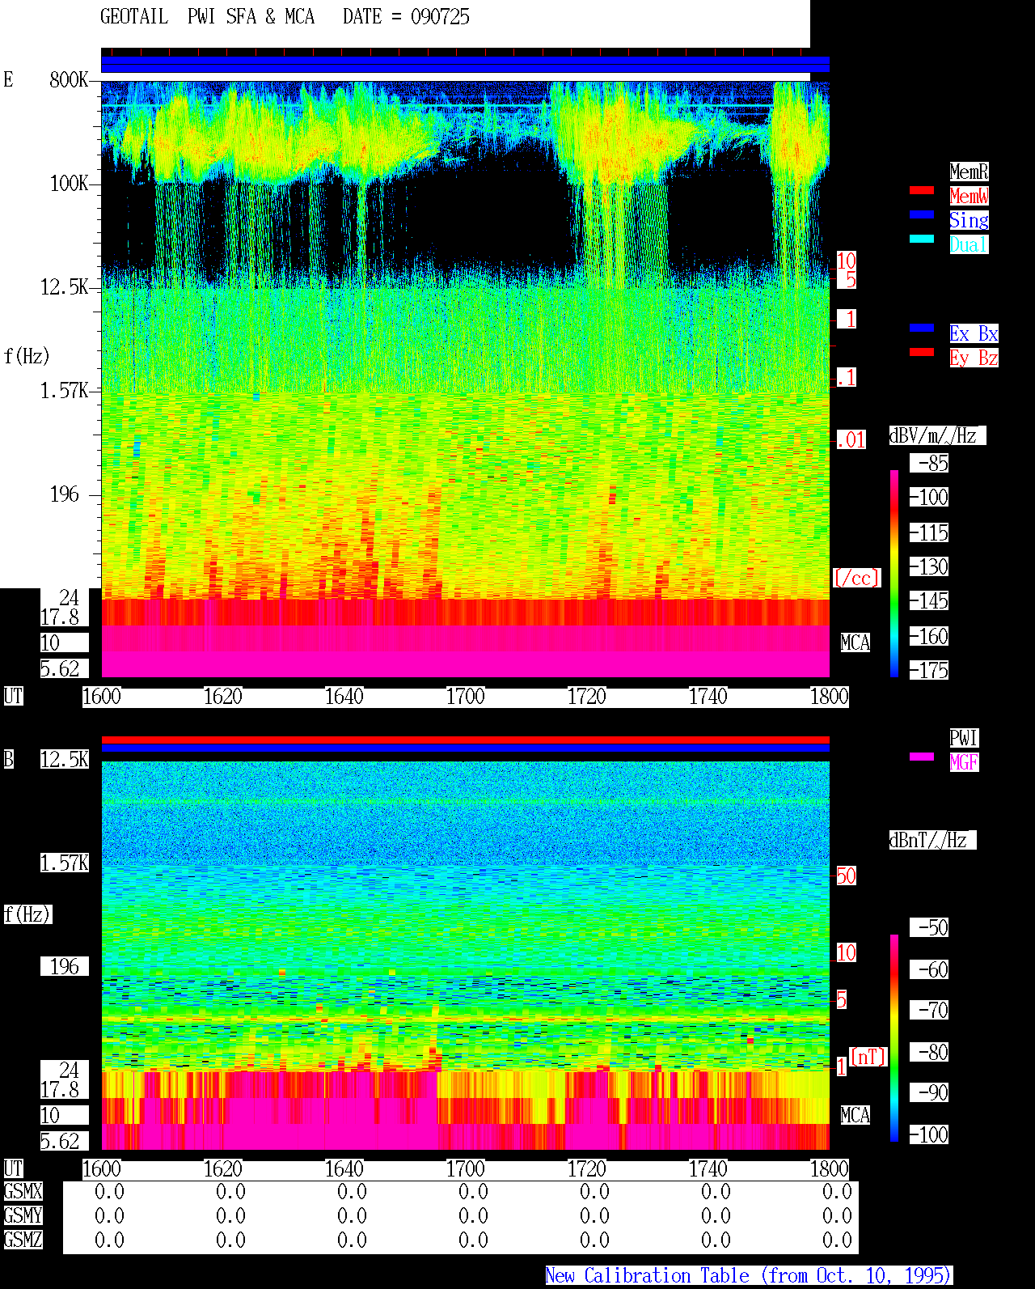Click the GSMX row label
The height and width of the screenshot is (1289, 1035).
(23, 1192)
